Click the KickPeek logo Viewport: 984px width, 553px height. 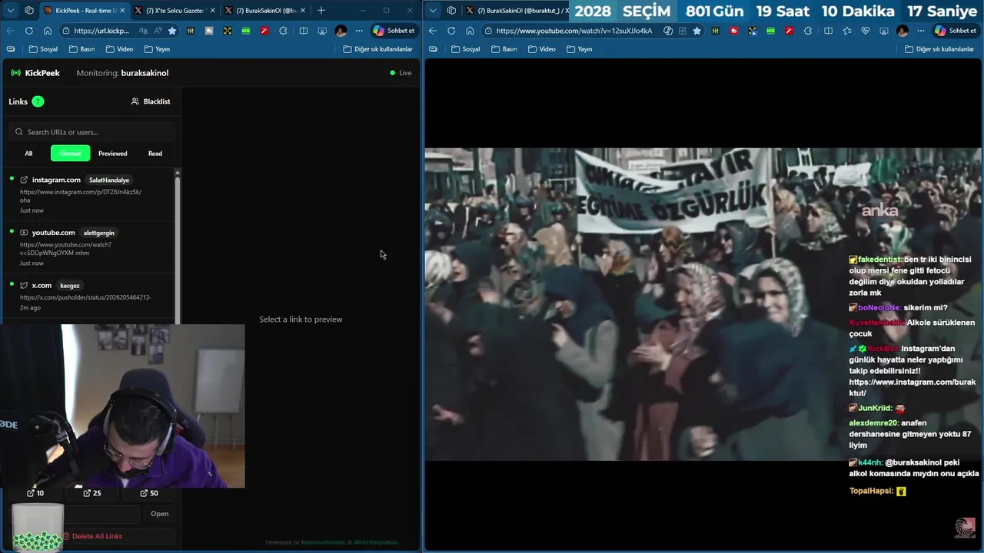point(35,73)
